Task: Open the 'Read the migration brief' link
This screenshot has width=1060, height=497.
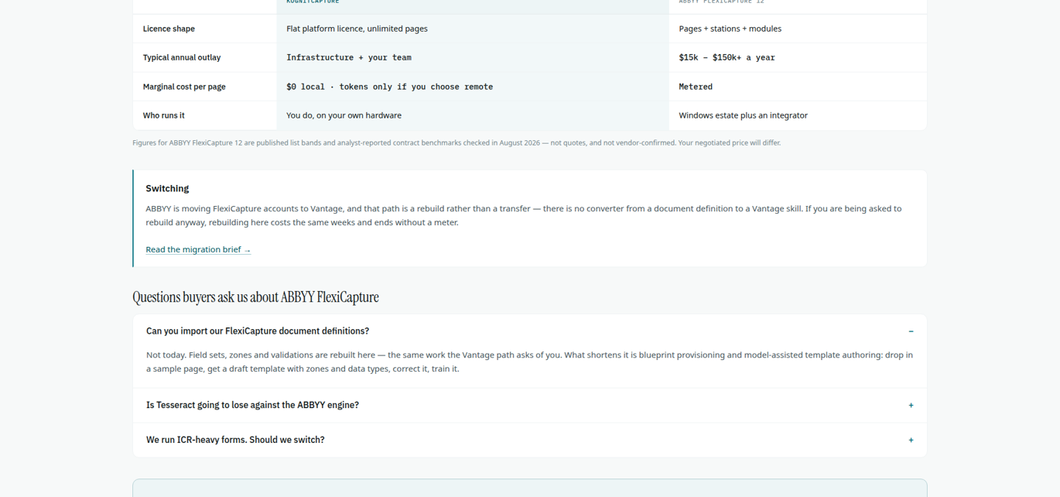Action: point(198,249)
